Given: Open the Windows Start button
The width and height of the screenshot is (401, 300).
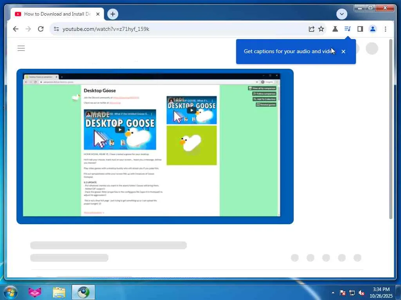Looking at the screenshot, I should (11, 292).
